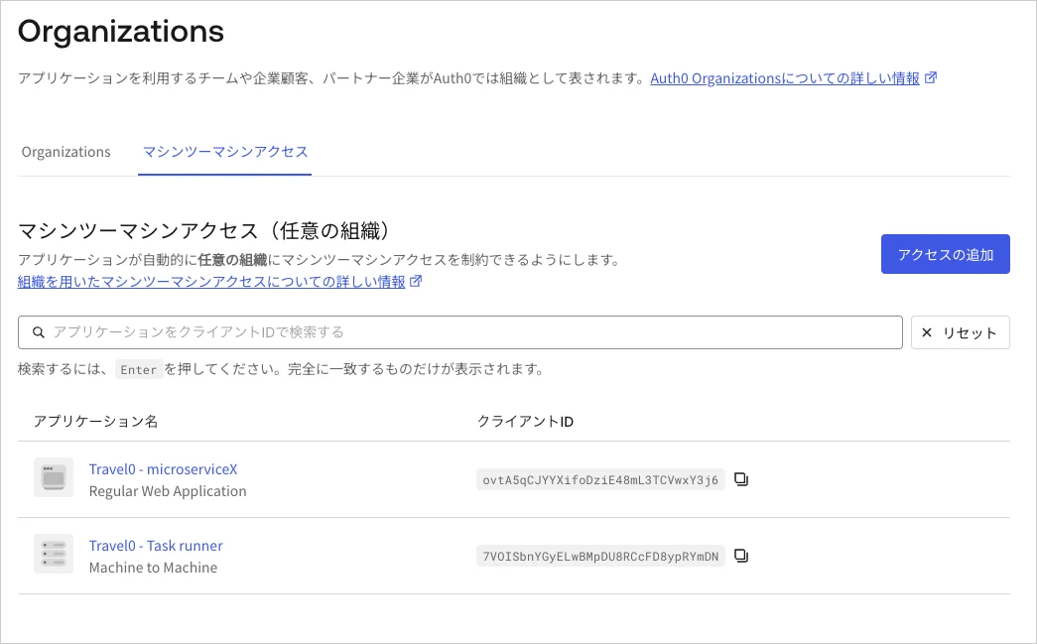Screen dimensions: 1037x644
Task: Click the リセット button
Action: point(961,332)
